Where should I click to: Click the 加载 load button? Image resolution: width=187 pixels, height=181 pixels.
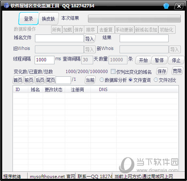tap(68, 30)
